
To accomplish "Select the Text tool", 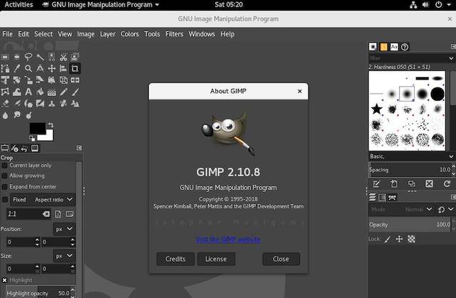I will point(28,92).
